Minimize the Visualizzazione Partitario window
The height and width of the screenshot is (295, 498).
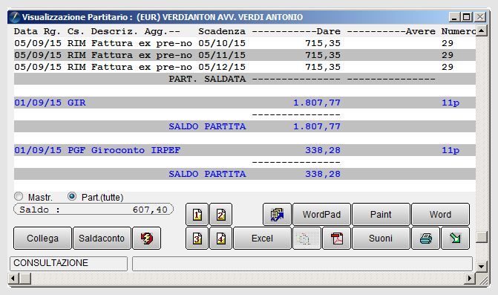[454, 17]
